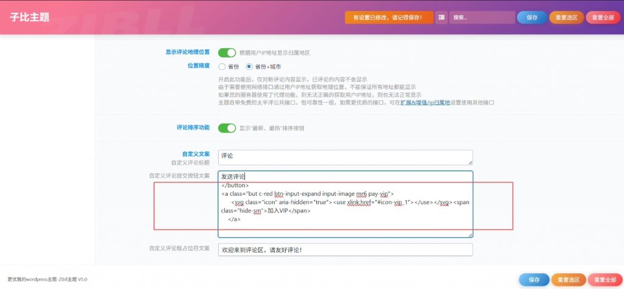This screenshot has height=289, width=624.
Task: Click the 自定义评论框占位符文案 input field
Action: point(345,250)
